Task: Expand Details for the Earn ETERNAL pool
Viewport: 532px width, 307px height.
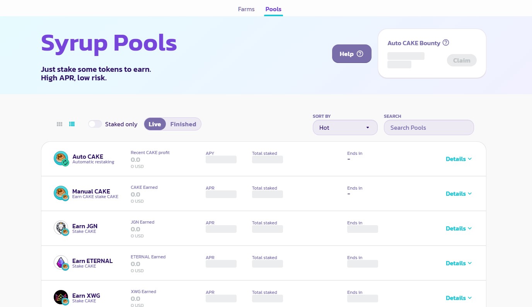Action: [459, 263]
